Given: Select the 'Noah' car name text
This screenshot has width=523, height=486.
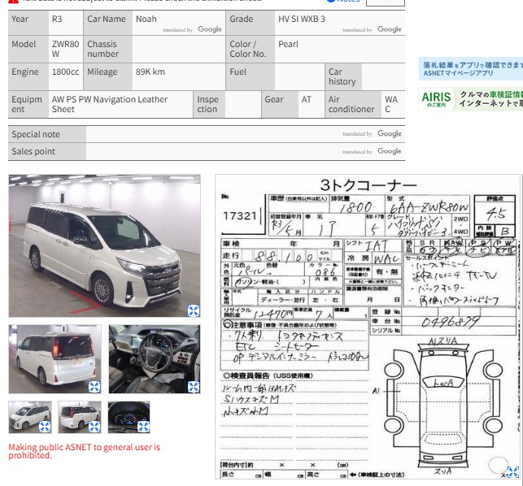Looking at the screenshot, I should coord(146,19).
